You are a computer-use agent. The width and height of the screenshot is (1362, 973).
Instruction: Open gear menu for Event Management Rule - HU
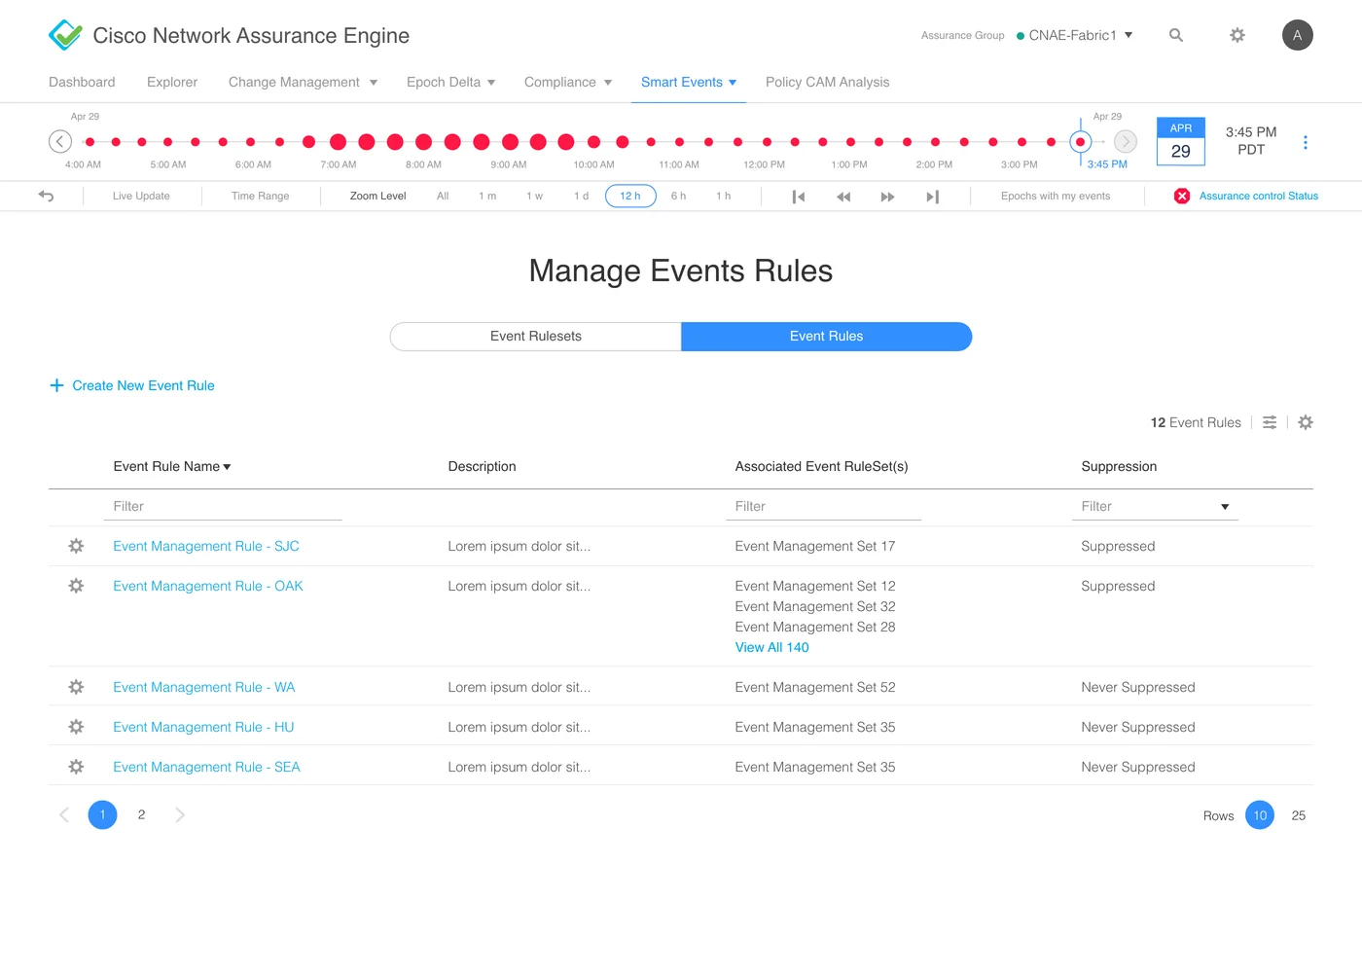tap(76, 727)
